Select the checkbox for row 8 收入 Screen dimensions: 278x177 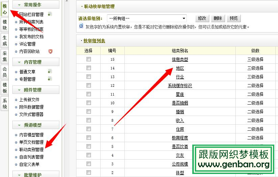[89, 120]
